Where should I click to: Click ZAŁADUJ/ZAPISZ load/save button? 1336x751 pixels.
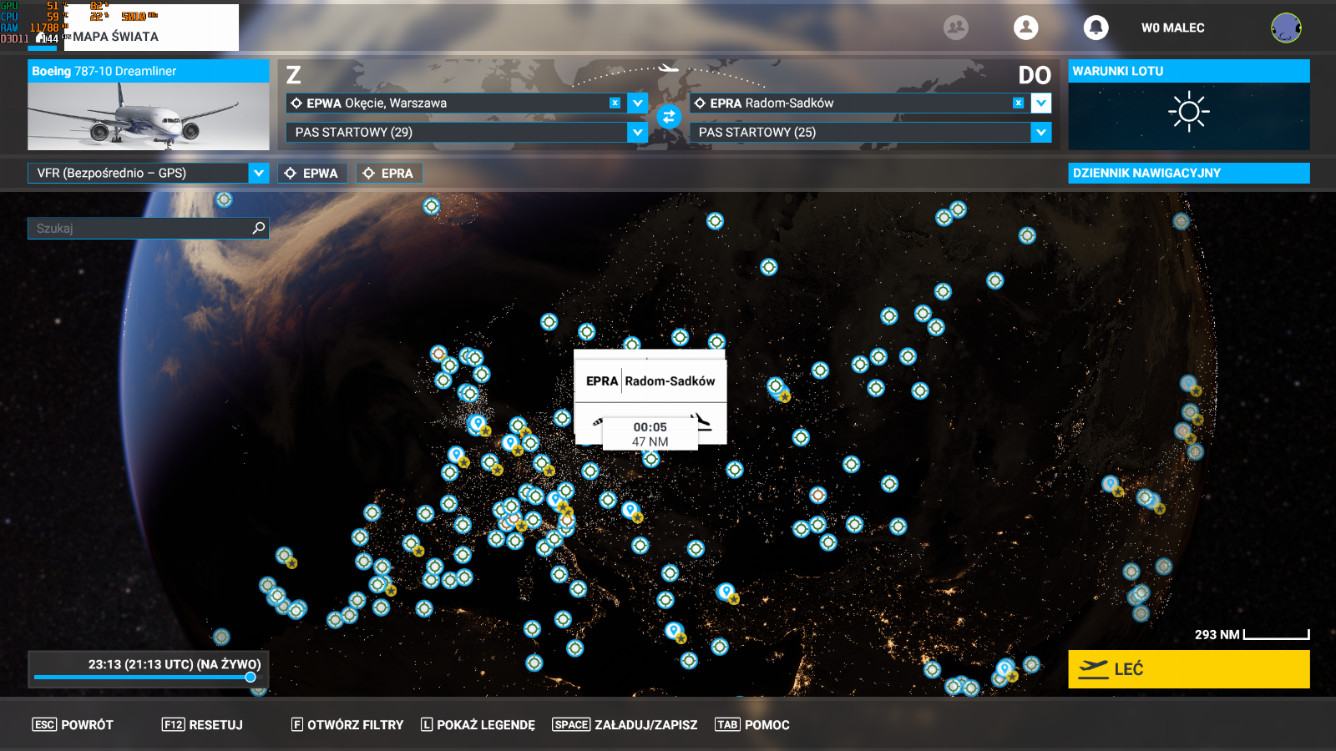click(625, 724)
